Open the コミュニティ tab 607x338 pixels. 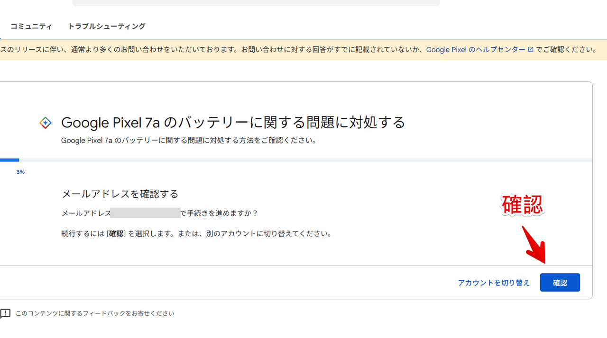pos(31,27)
